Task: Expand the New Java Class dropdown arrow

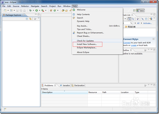Action: (x=58, y=11)
